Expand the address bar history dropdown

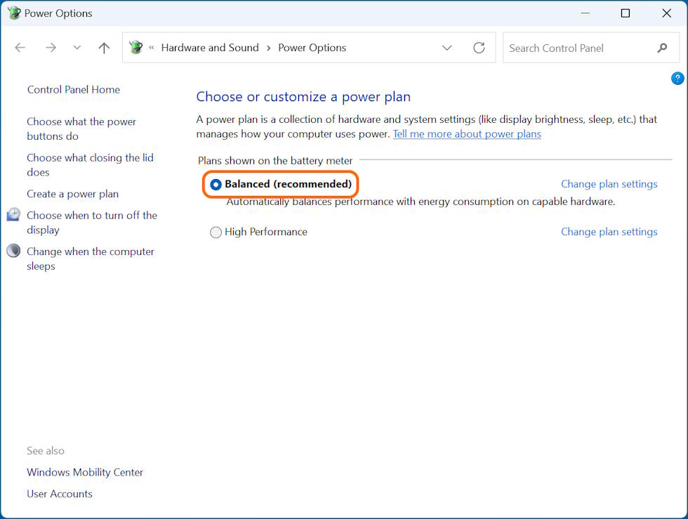coord(446,48)
